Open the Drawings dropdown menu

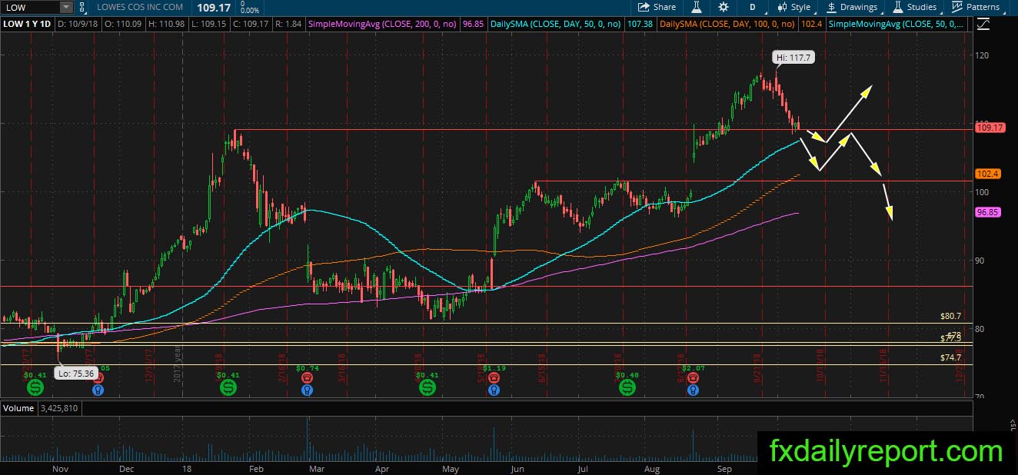click(852, 7)
